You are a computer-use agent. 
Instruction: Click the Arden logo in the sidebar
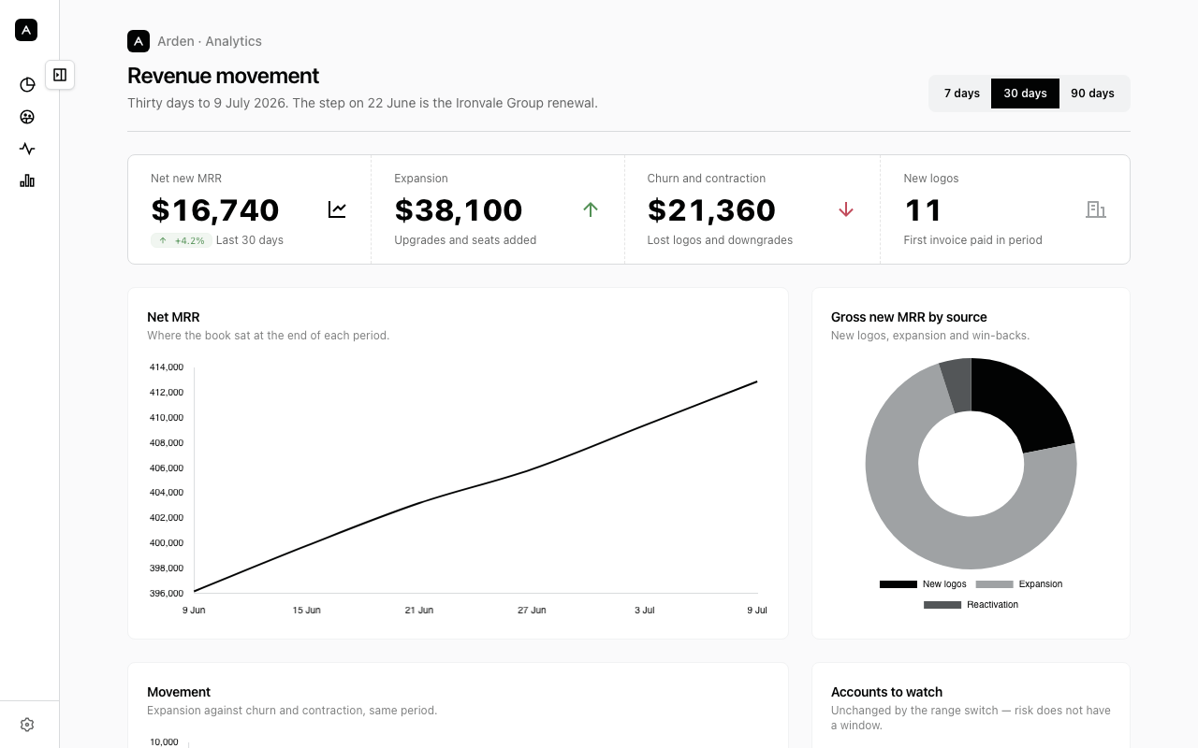click(26, 30)
